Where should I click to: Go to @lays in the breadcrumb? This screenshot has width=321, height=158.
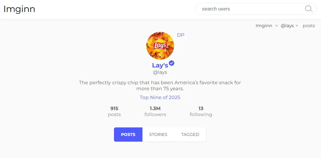coord(287,26)
